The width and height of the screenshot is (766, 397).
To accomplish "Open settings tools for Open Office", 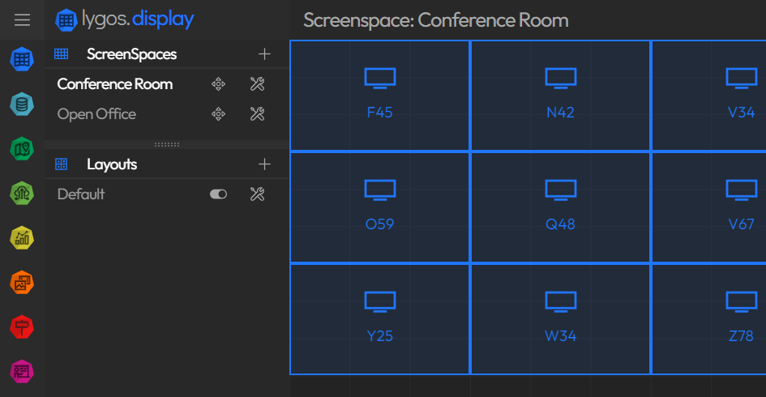I will [258, 114].
